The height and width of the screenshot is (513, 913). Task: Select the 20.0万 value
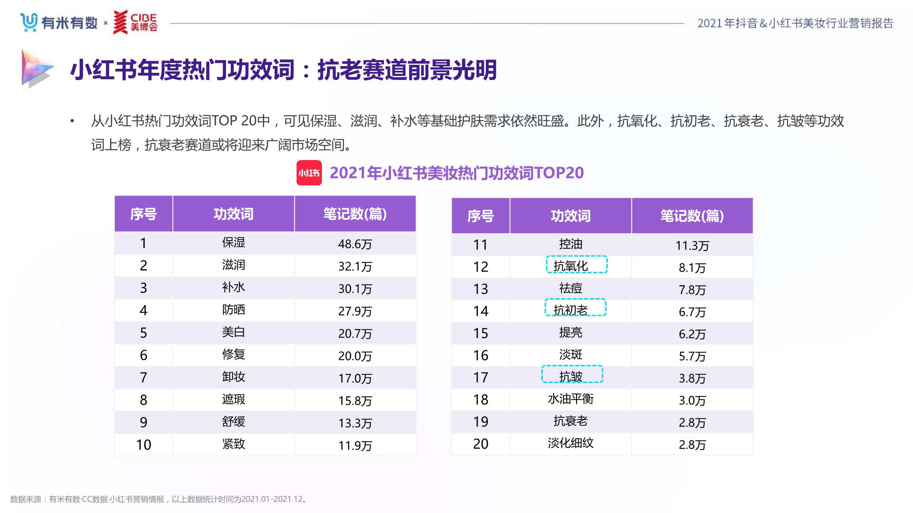pyautogui.click(x=355, y=356)
